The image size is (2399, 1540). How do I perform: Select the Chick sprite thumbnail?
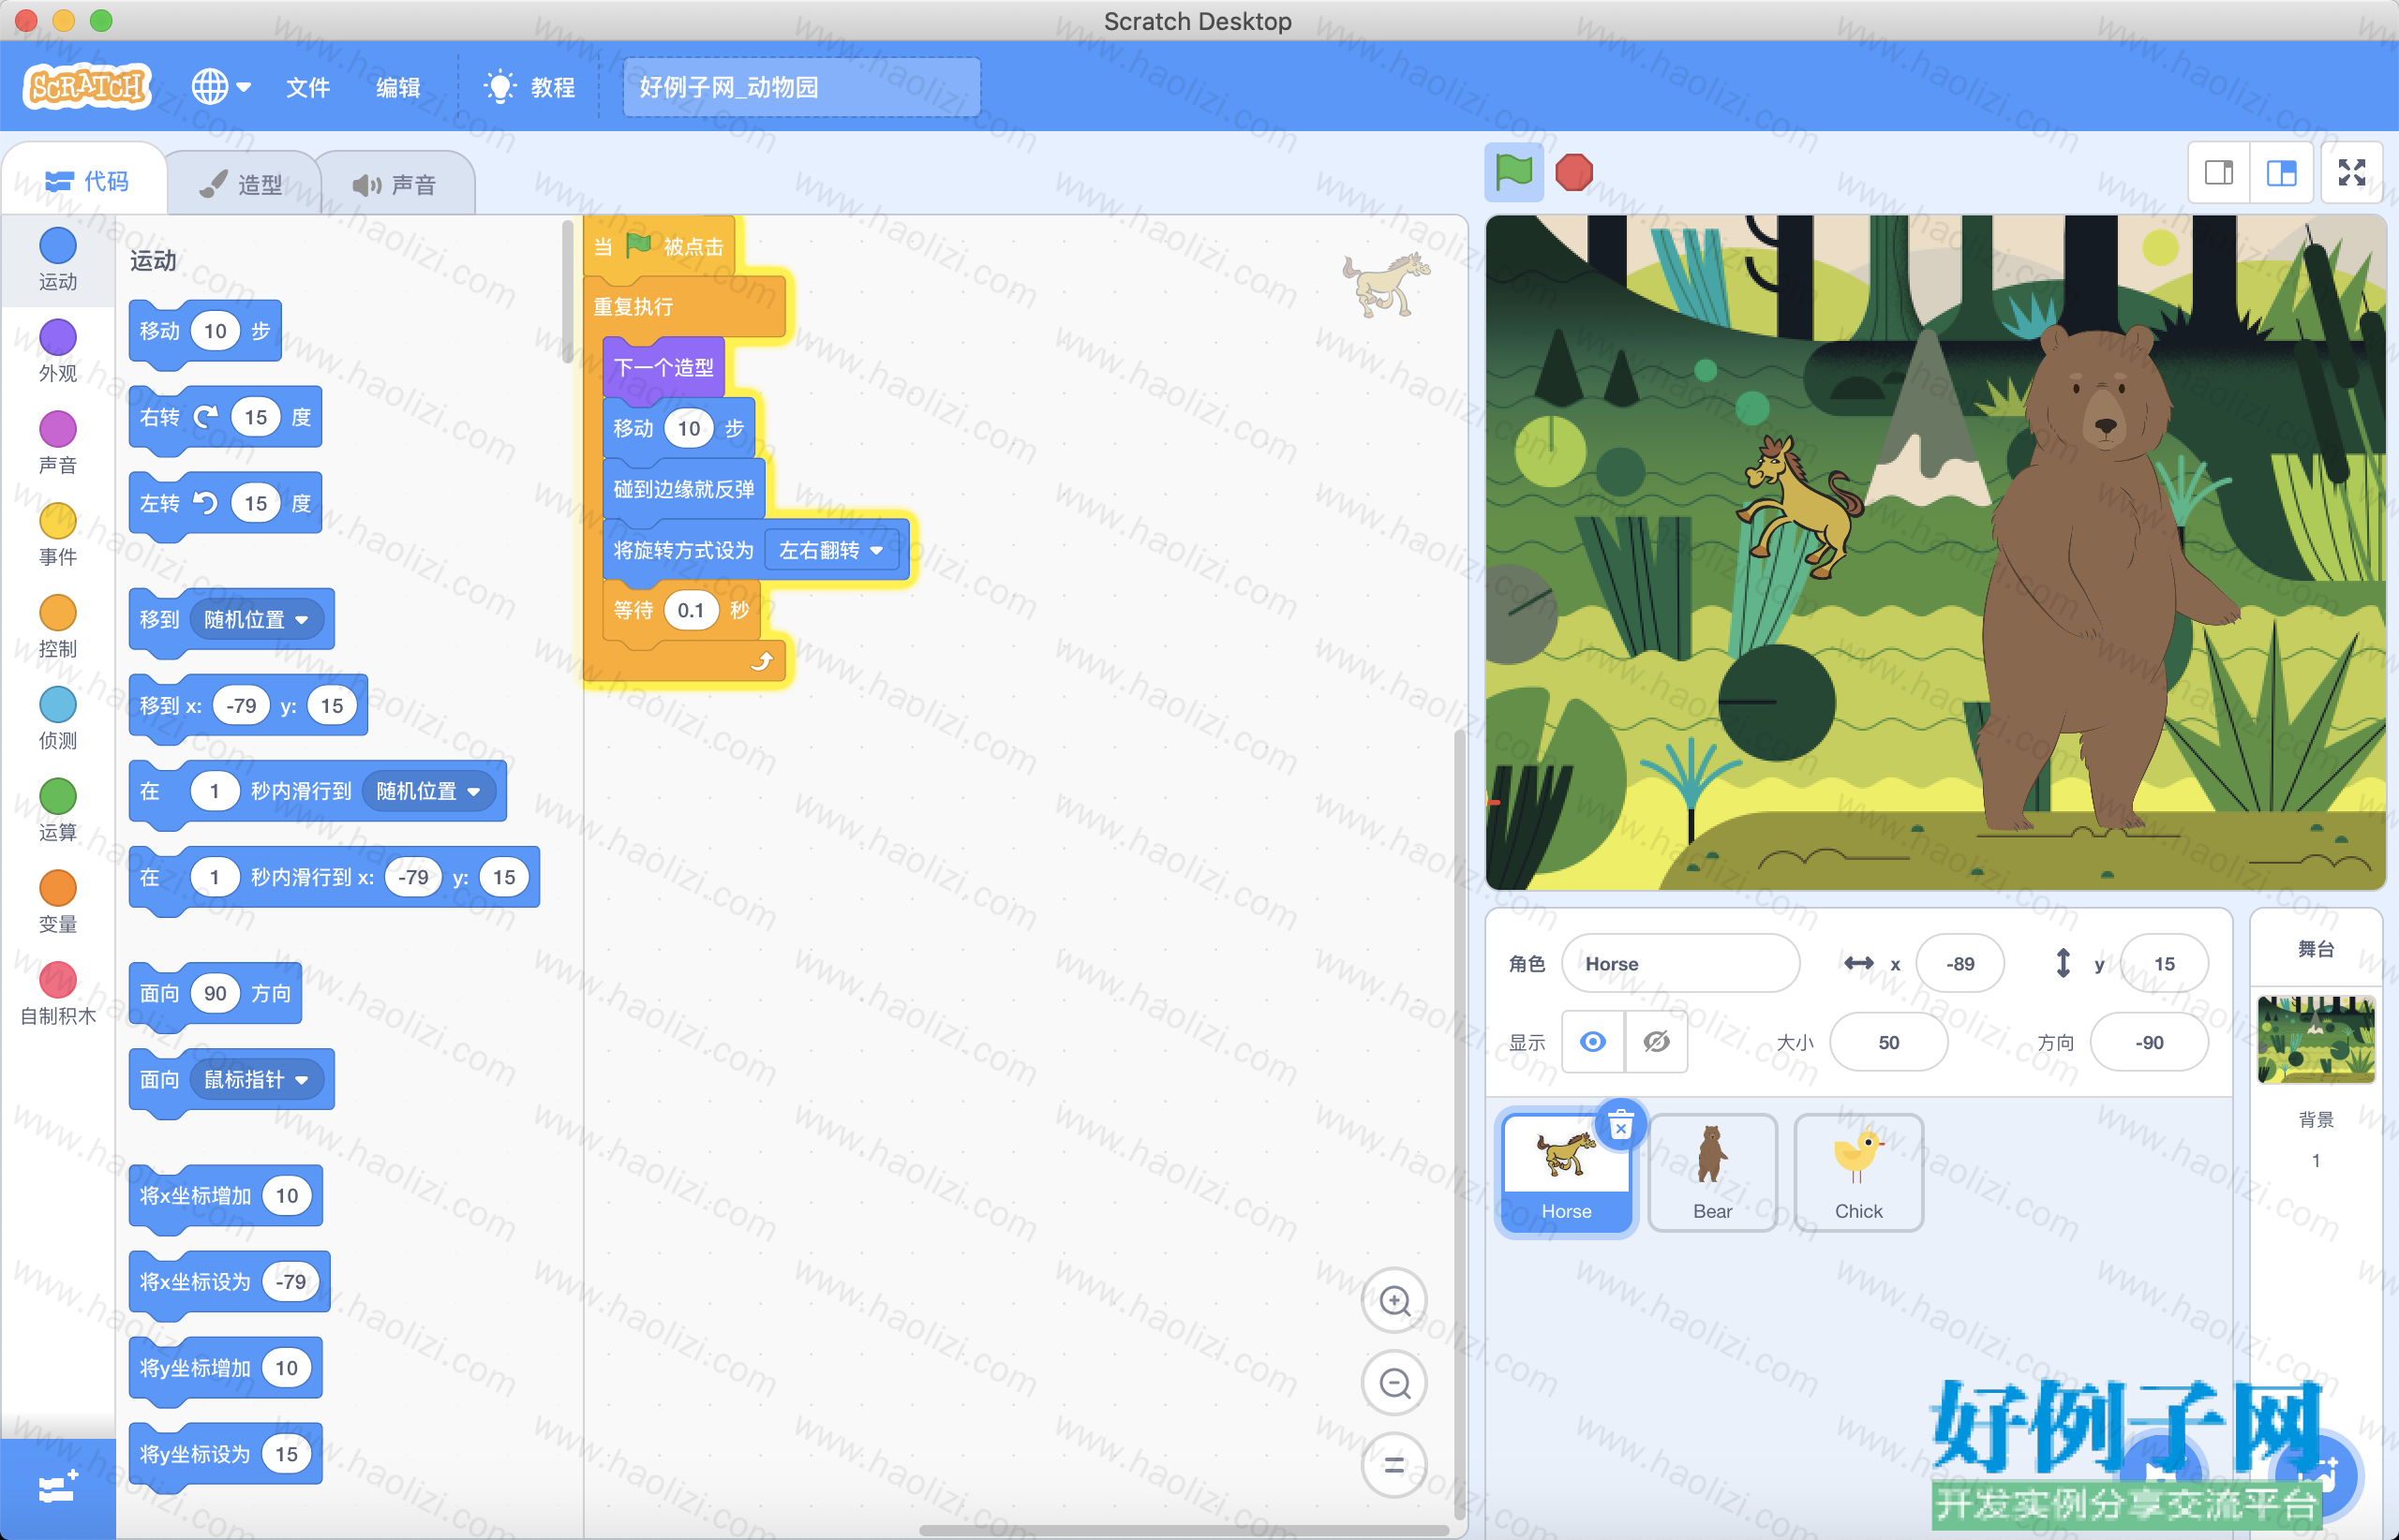tap(1857, 1172)
